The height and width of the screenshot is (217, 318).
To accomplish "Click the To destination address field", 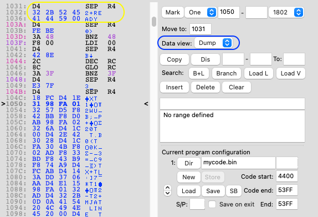I will pos(294,59).
